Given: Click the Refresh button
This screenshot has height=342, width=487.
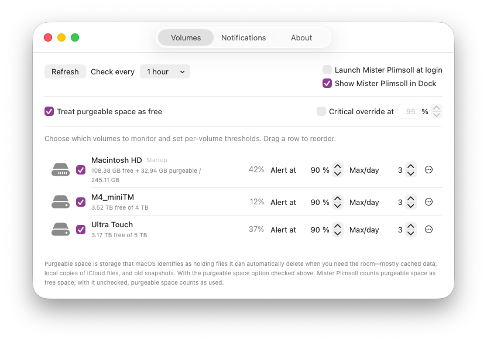Looking at the screenshot, I should tap(65, 72).
